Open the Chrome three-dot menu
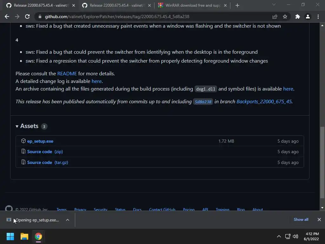Screen dimensions: 325x244 318,17
